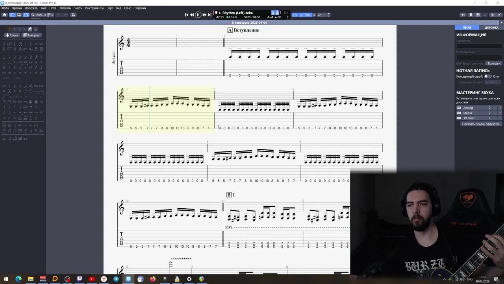Click section marker A Вступление

[x=243, y=30]
